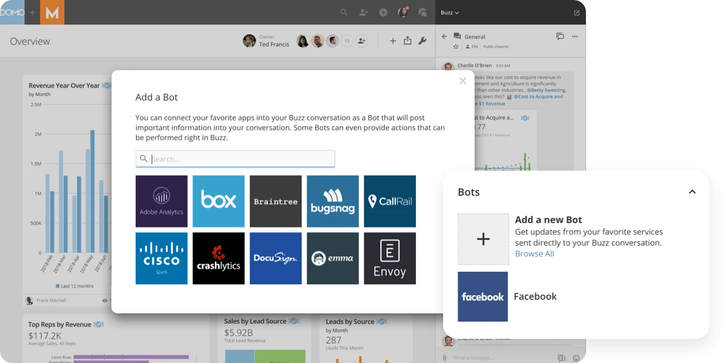
Task: Click the Last 12 months legend entry
Action: click(74, 286)
